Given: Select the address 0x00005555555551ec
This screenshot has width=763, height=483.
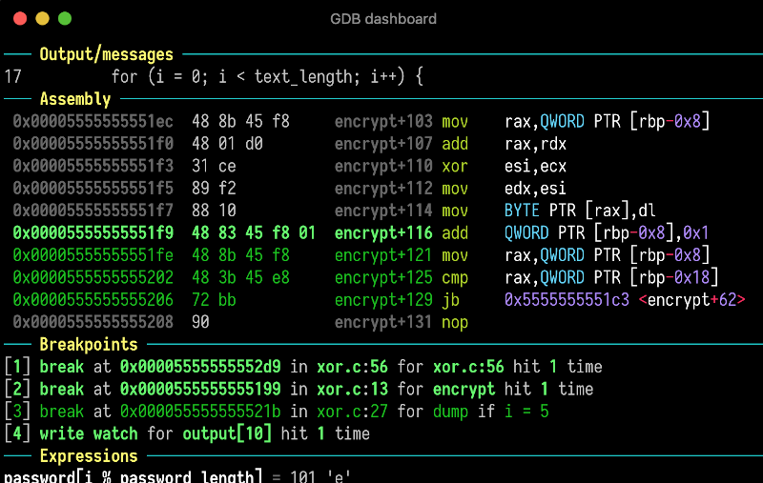Looking at the screenshot, I should [93, 122].
